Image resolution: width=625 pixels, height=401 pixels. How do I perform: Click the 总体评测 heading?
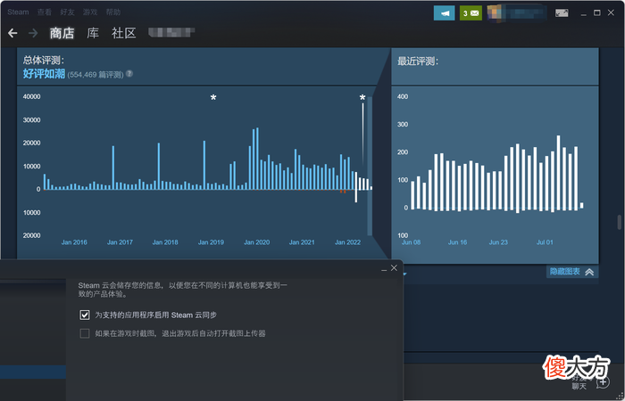pyautogui.click(x=44, y=61)
